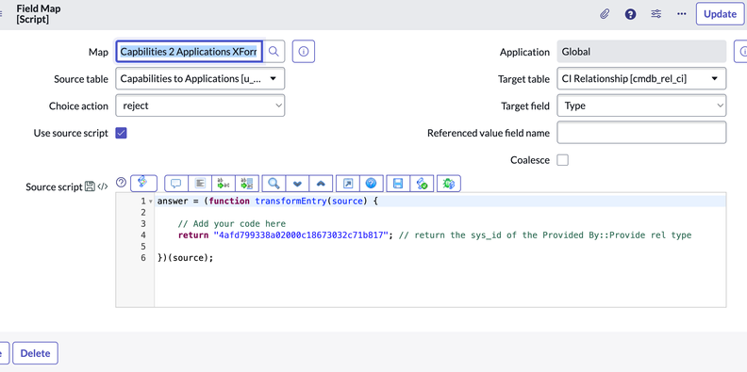This screenshot has height=372, width=747.
Task: Click the syntax check toolbar button
Action: tap(422, 183)
